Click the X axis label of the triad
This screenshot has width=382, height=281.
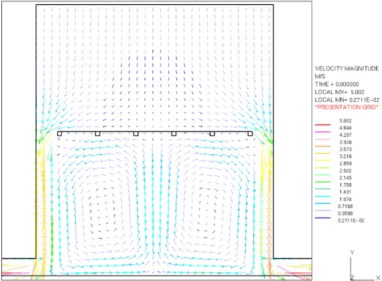click(x=378, y=278)
